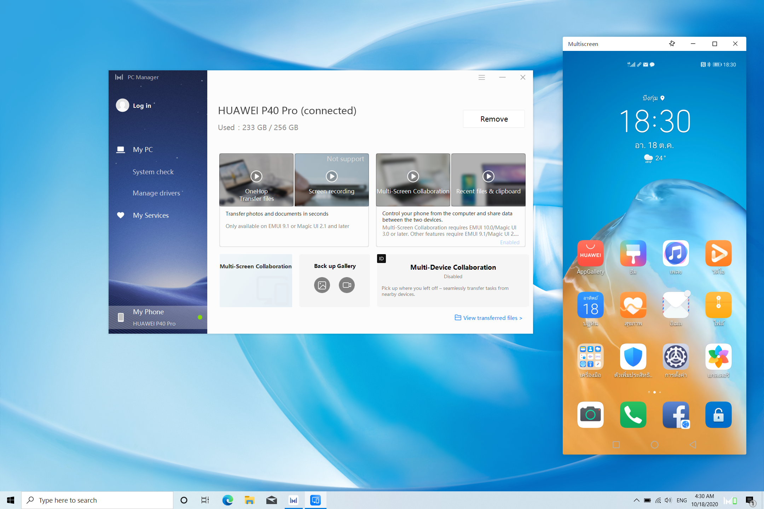
Task: Select My Phone HUAWEI P40 Pro
Action: (158, 317)
